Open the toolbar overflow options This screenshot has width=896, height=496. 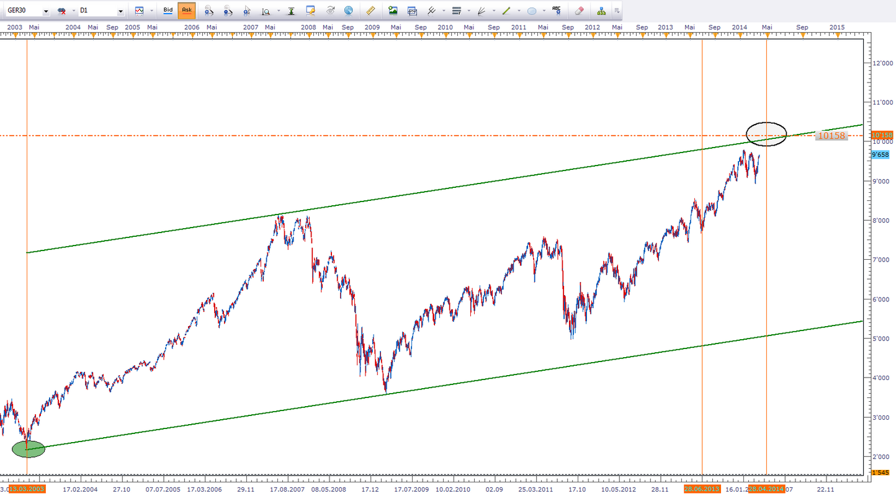pos(616,11)
